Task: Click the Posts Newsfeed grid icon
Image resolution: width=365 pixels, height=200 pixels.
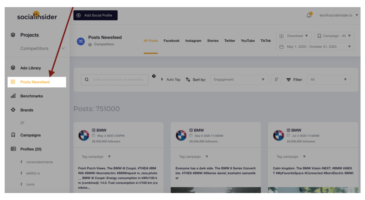Action: click(x=13, y=82)
